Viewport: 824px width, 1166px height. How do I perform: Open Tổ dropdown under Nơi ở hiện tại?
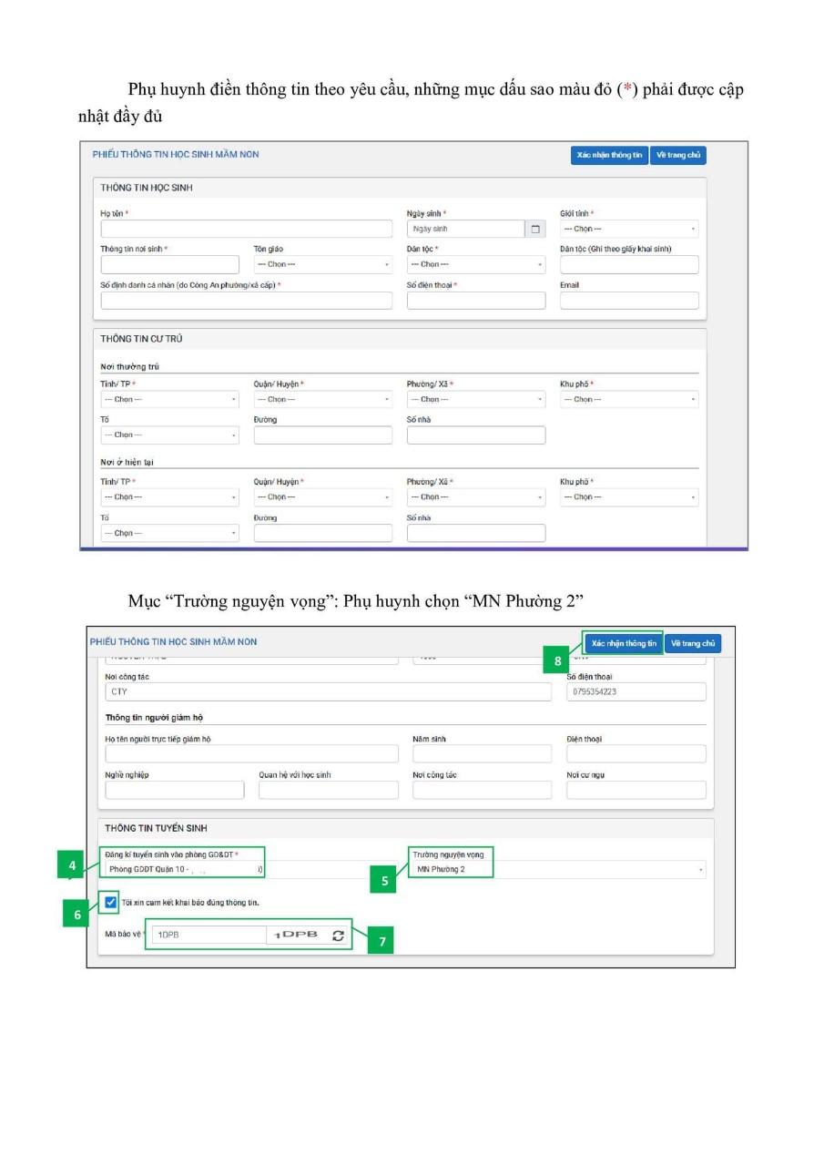169,533
